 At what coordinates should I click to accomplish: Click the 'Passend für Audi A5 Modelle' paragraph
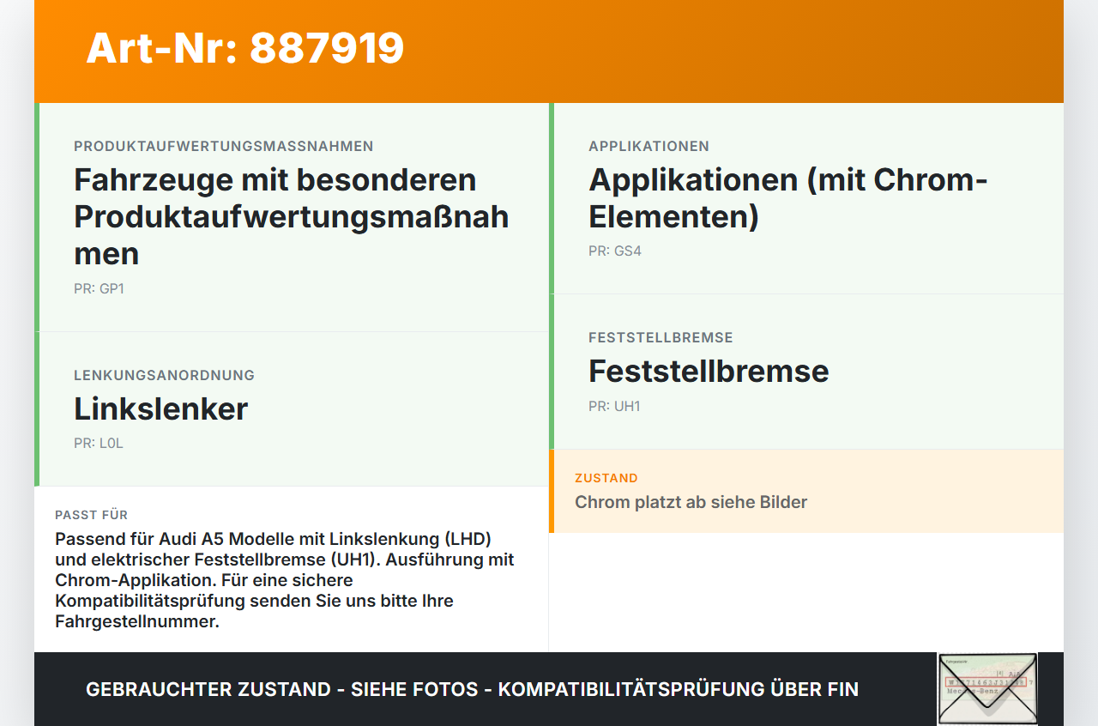click(x=285, y=580)
